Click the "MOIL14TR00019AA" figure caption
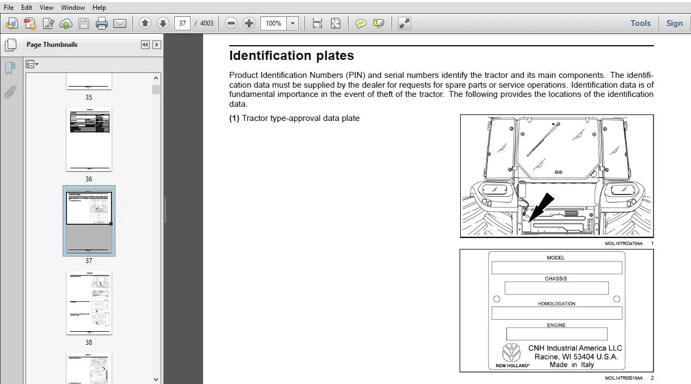 [623, 378]
